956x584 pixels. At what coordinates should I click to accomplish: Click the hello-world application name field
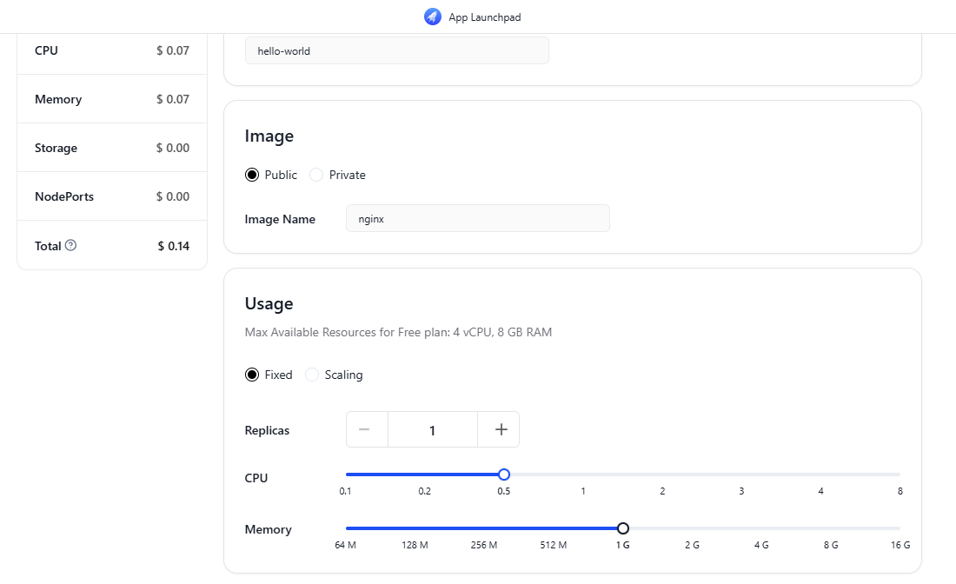point(396,50)
